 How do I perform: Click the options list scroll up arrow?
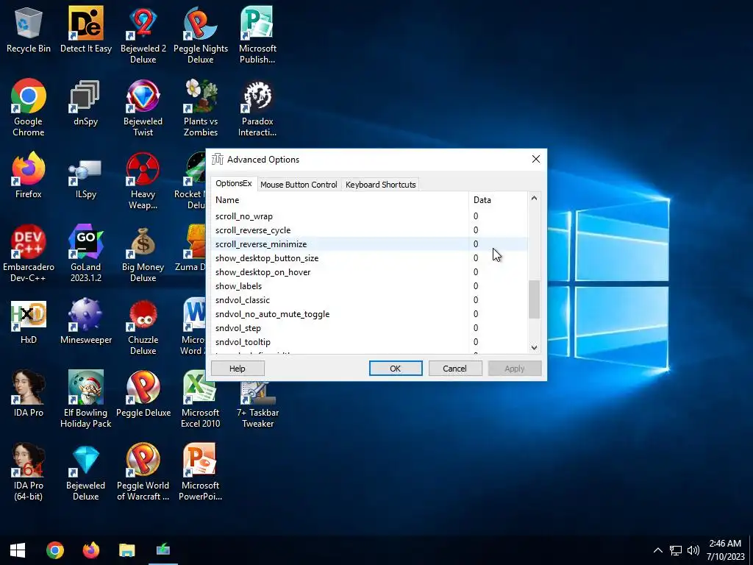pos(534,198)
